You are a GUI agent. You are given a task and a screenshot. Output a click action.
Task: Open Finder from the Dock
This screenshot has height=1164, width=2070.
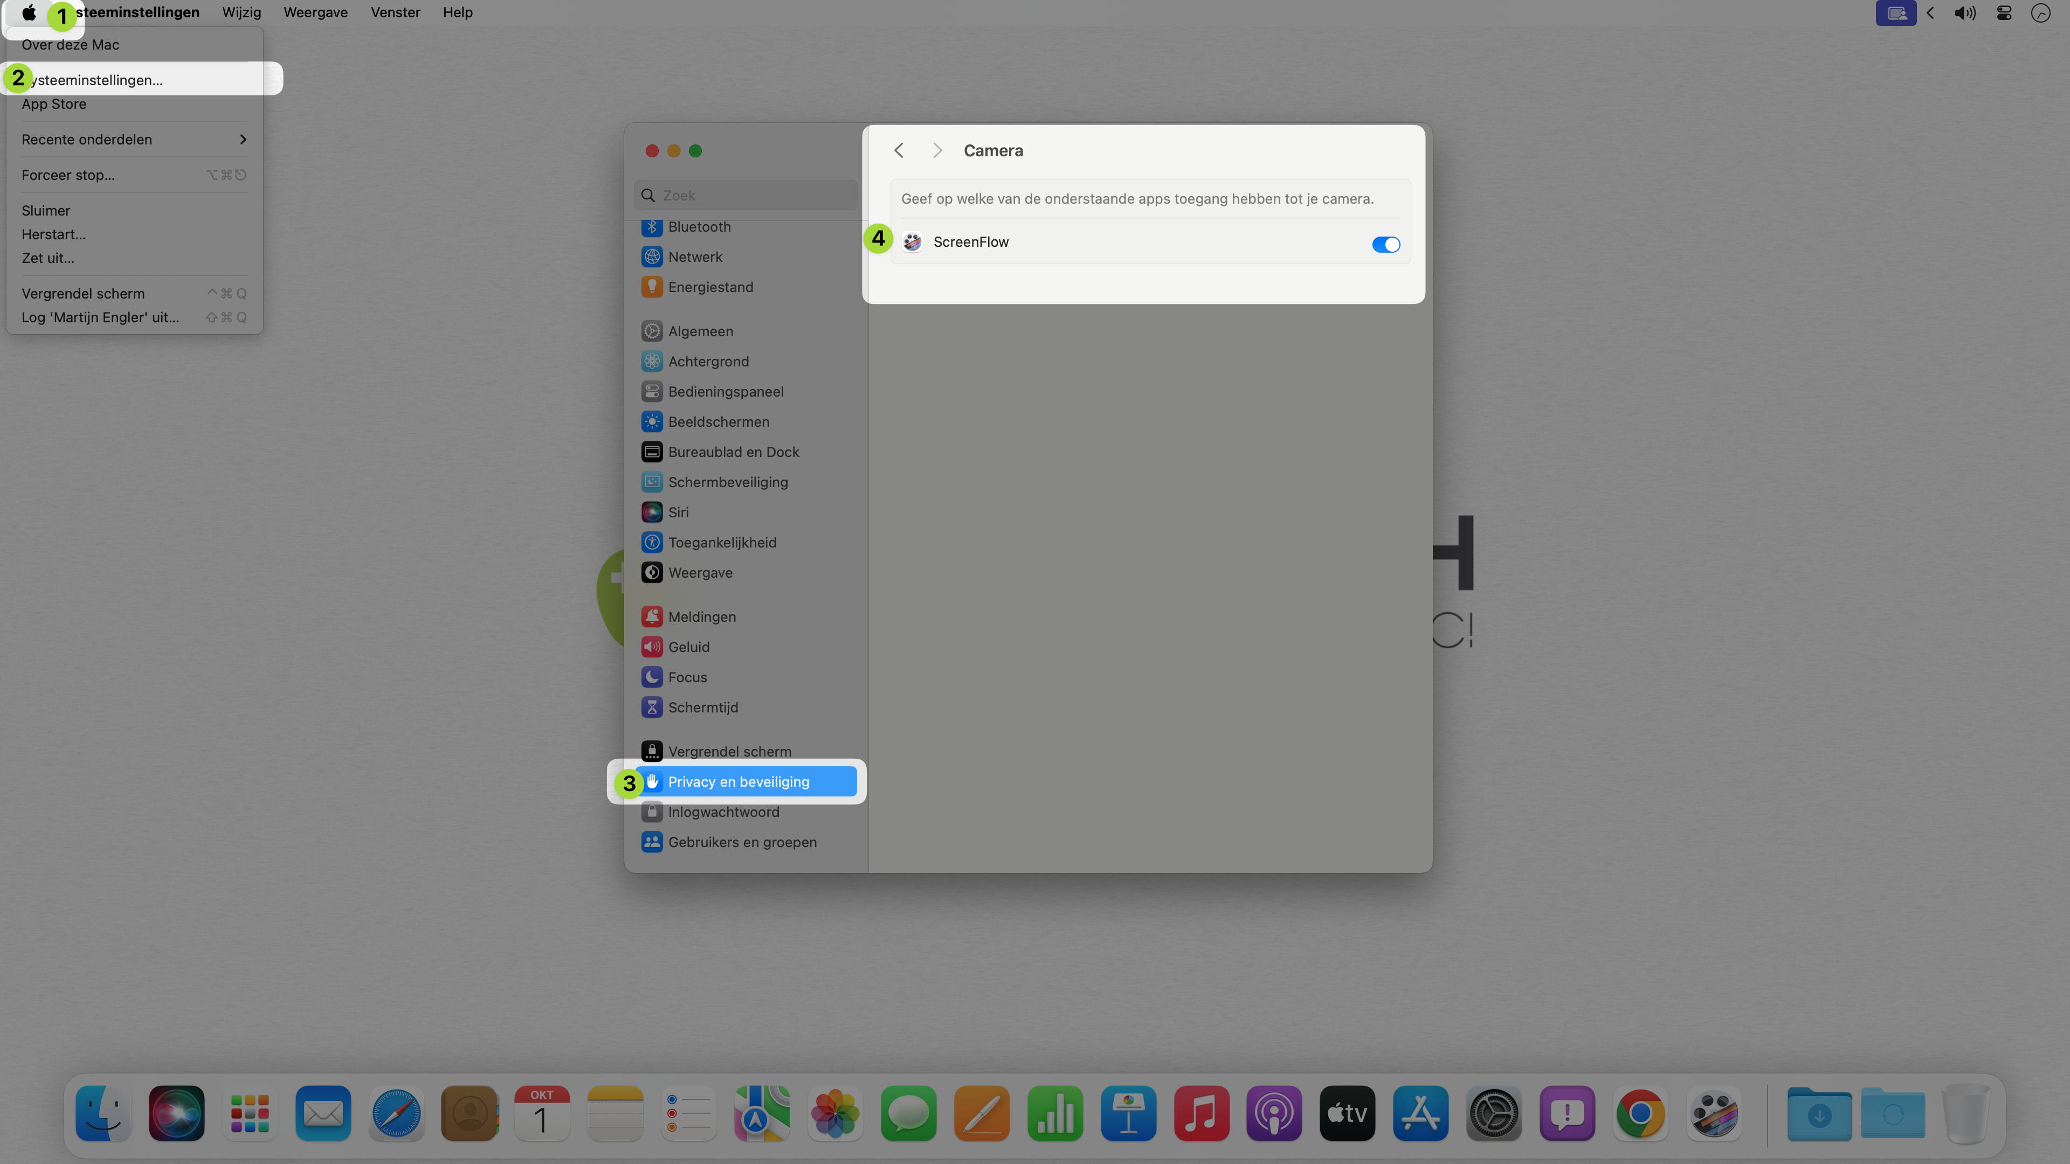pyautogui.click(x=103, y=1114)
